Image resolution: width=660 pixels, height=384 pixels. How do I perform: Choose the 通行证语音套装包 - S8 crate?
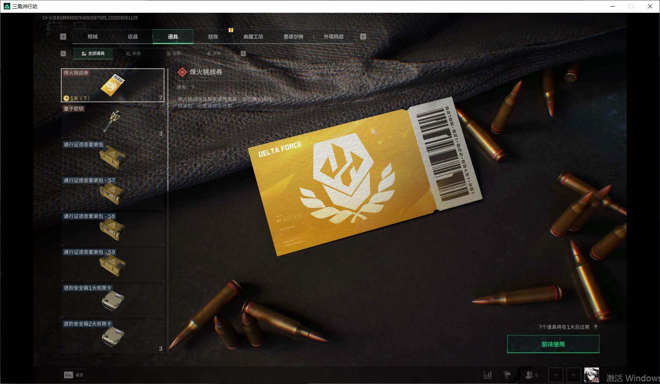coord(112,229)
